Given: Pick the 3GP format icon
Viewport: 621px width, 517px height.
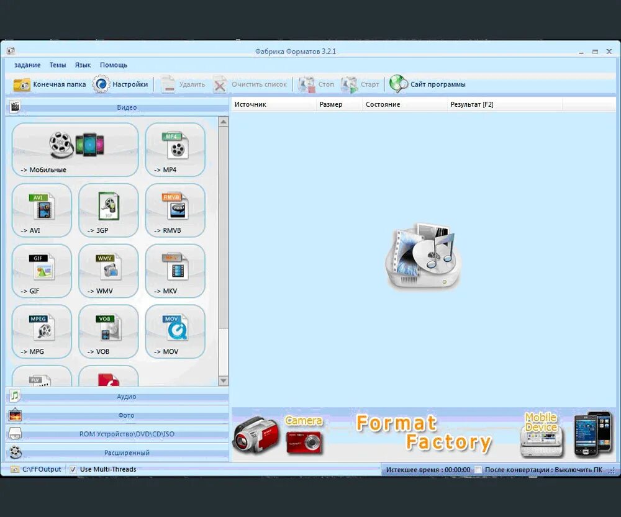Looking at the screenshot, I should [x=109, y=210].
